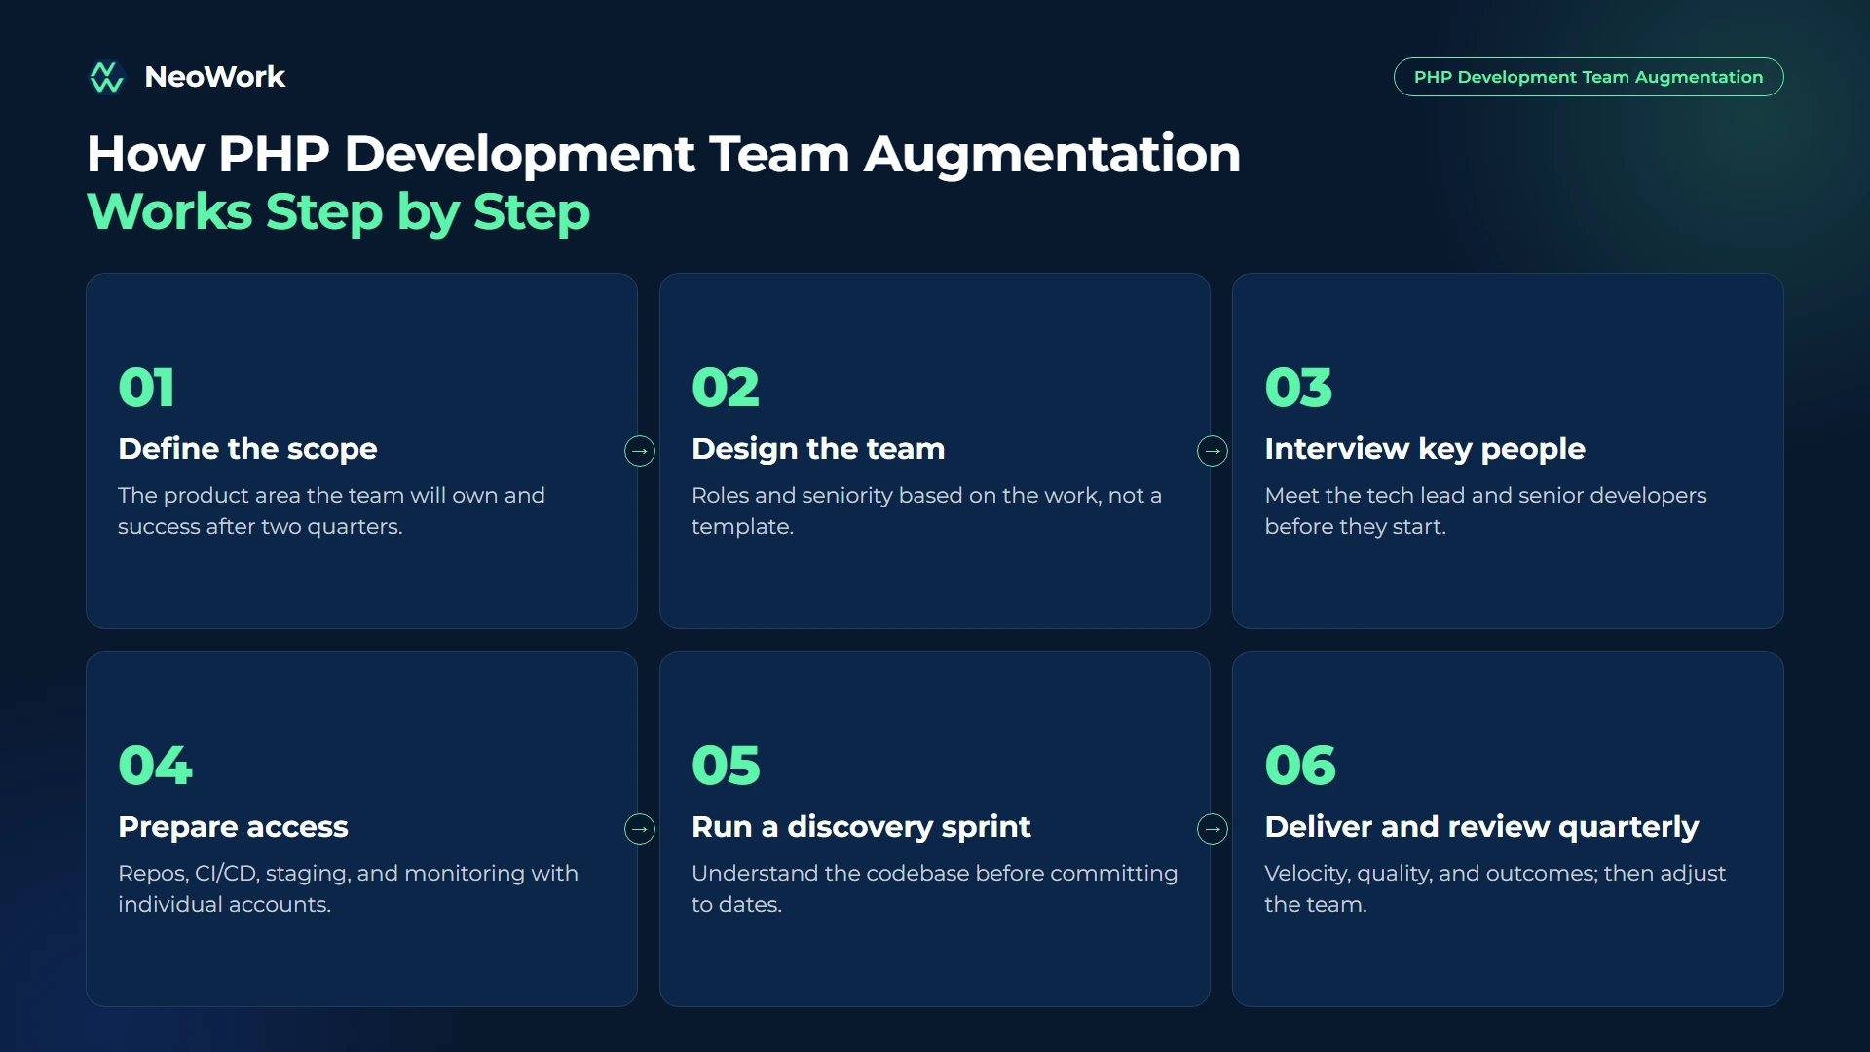The image size is (1870, 1052).
Task: Click the NeoWork logo icon
Action: pyautogui.click(x=106, y=77)
